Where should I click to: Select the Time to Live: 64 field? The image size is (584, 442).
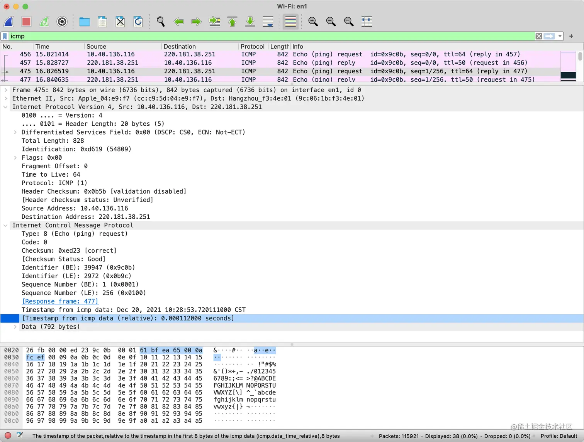[x=51, y=175]
